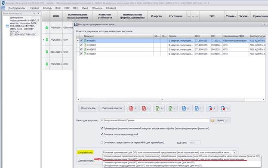
Task: Click the crossed-out document plus icon button
Action: click(212, 108)
